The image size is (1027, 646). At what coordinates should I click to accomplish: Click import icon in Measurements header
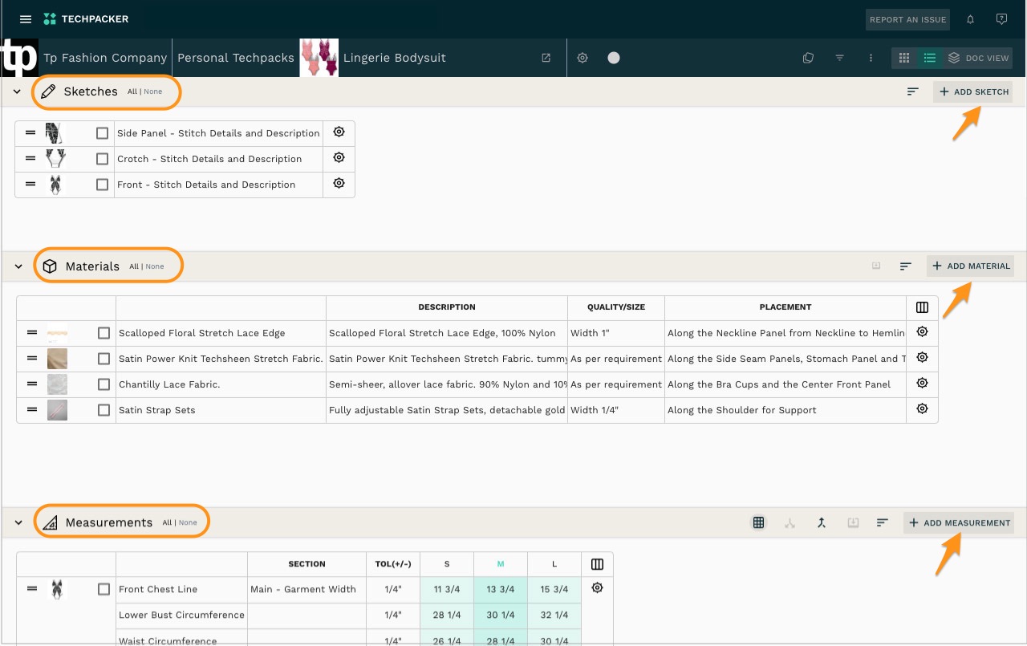point(854,522)
